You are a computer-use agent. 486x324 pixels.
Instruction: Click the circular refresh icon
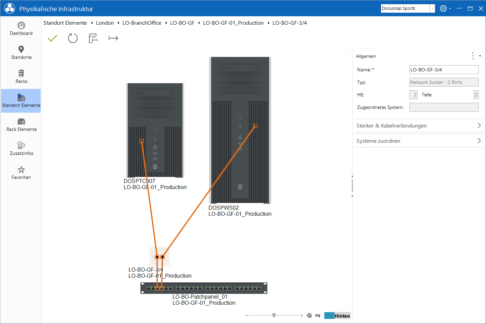[x=73, y=38]
